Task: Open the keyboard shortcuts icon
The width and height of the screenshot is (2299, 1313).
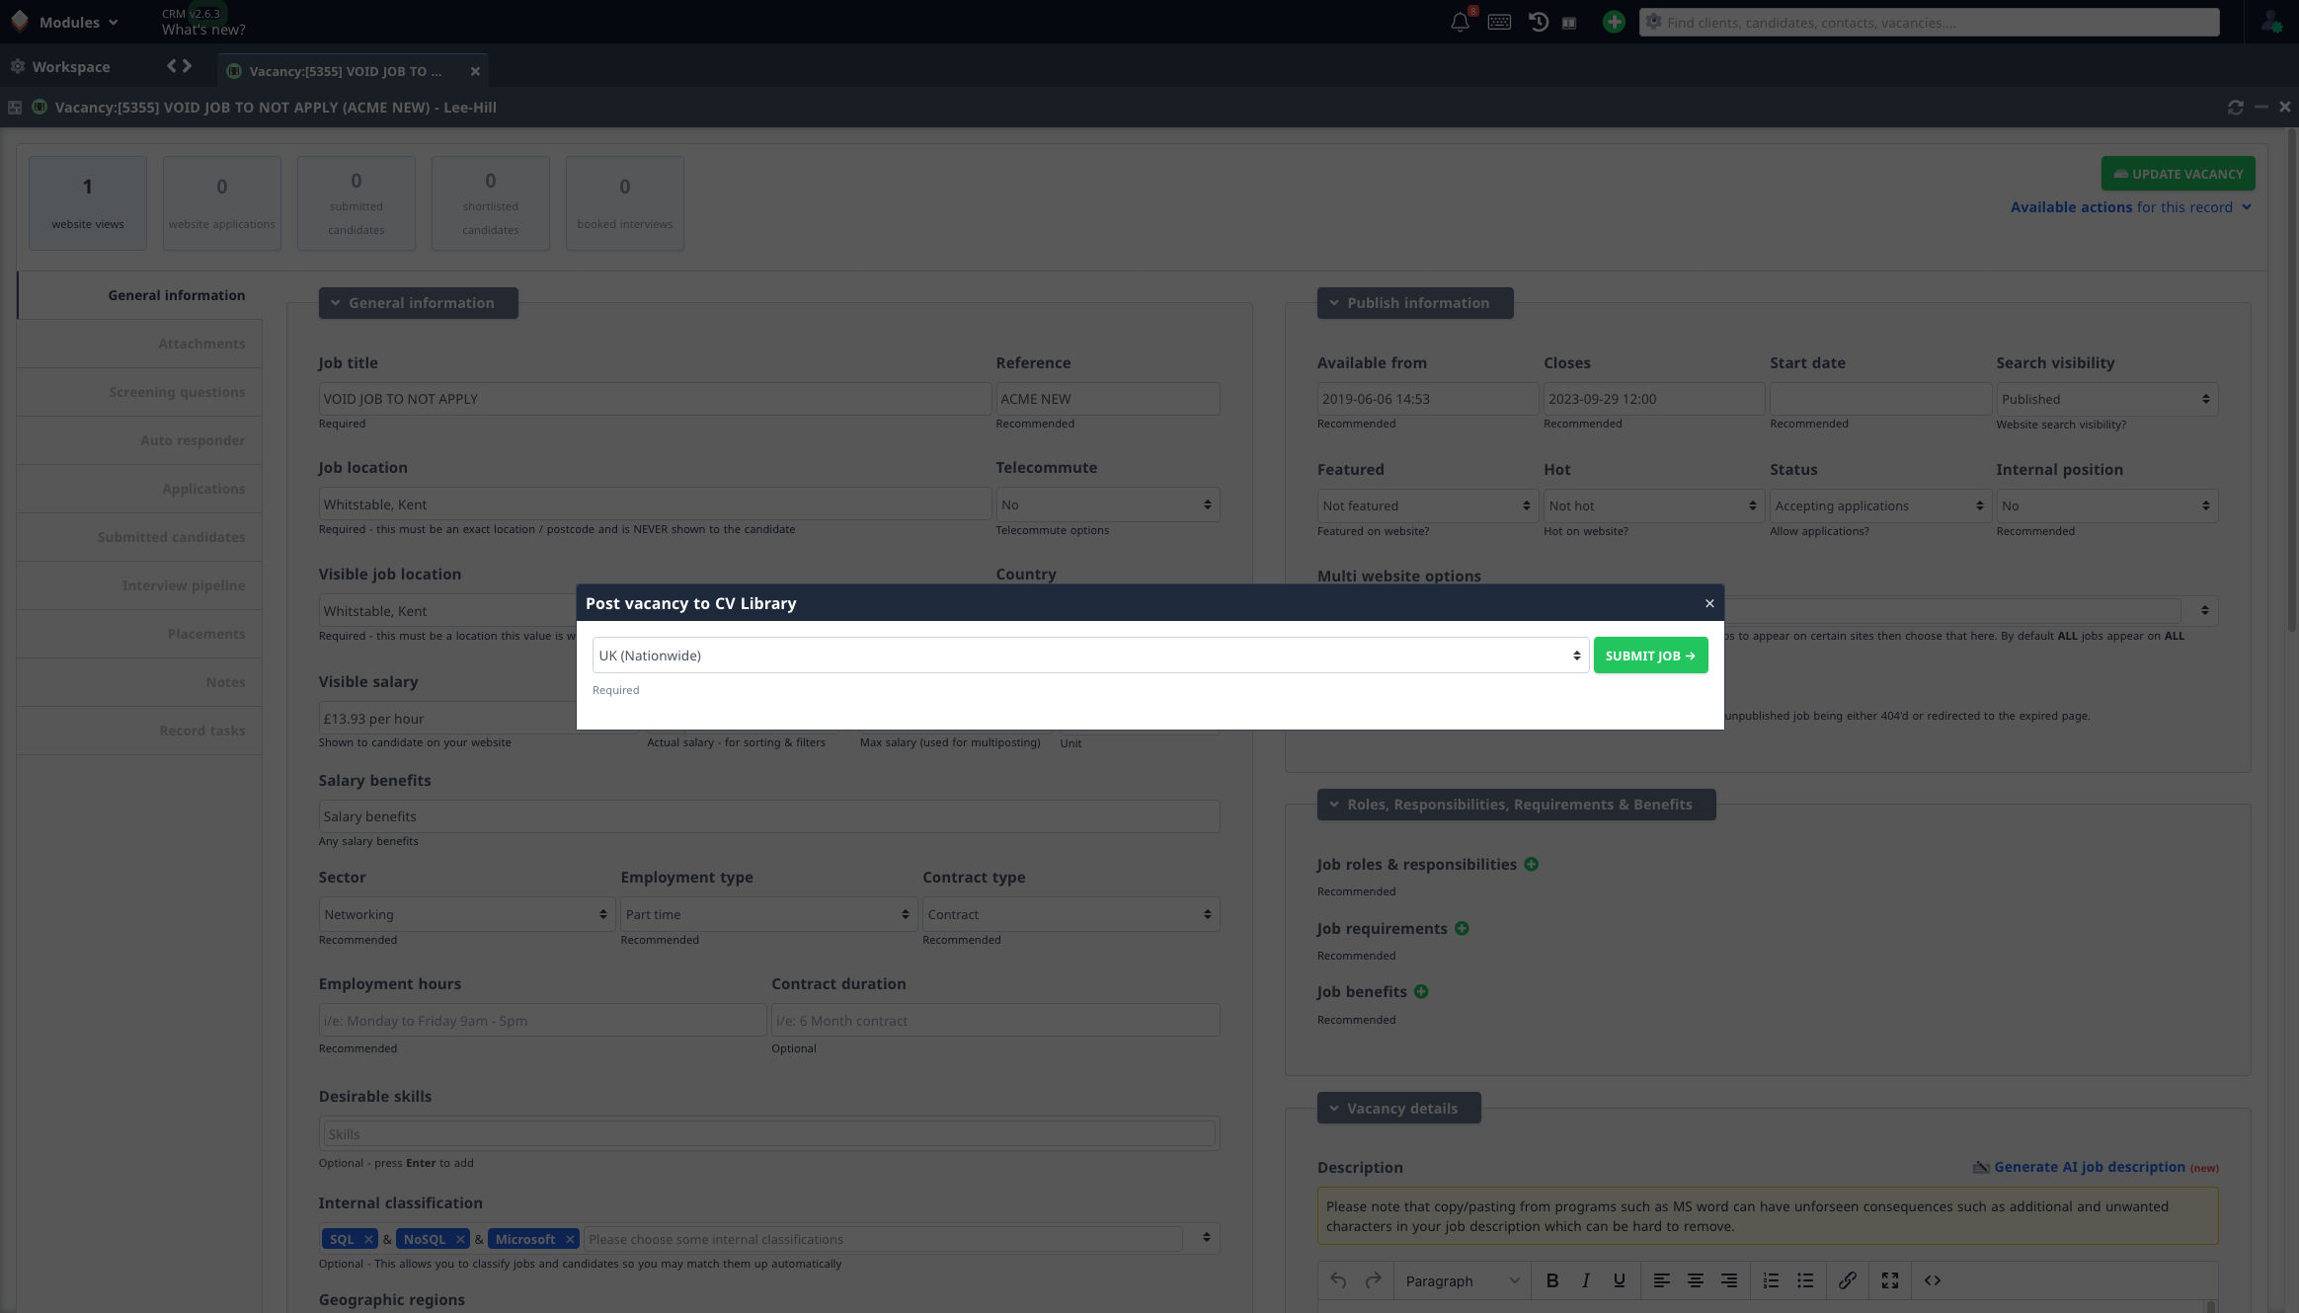Action: pos(1499,22)
